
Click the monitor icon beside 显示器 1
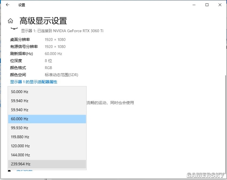pyautogui.click(x=14, y=28)
